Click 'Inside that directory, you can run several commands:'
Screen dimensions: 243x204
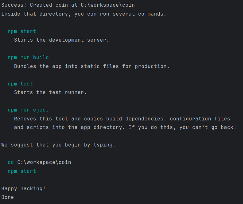pos(84,14)
